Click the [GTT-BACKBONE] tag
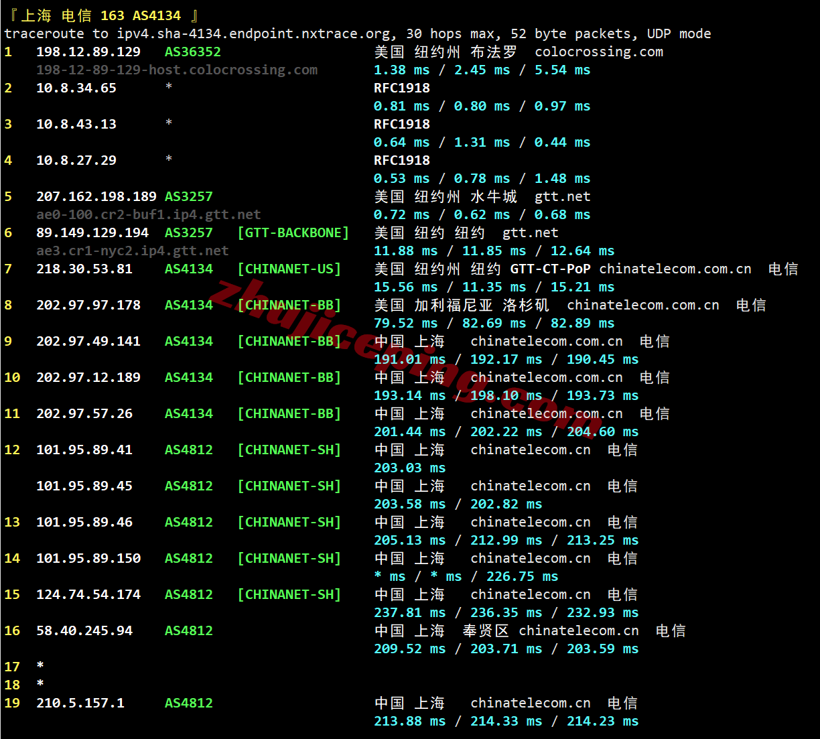 tap(293, 233)
